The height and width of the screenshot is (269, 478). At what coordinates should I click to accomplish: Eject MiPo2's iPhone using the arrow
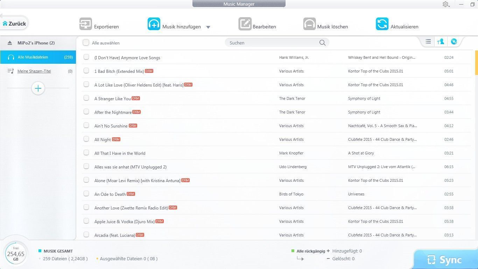coord(10,43)
